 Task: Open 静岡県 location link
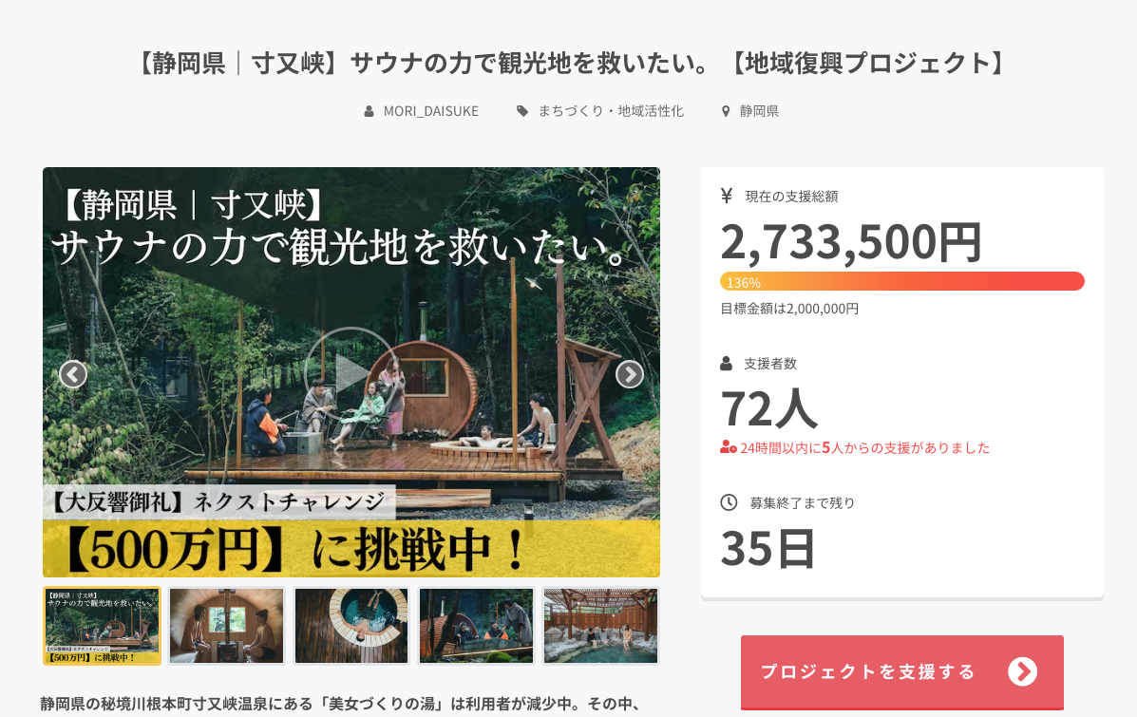[x=759, y=111]
